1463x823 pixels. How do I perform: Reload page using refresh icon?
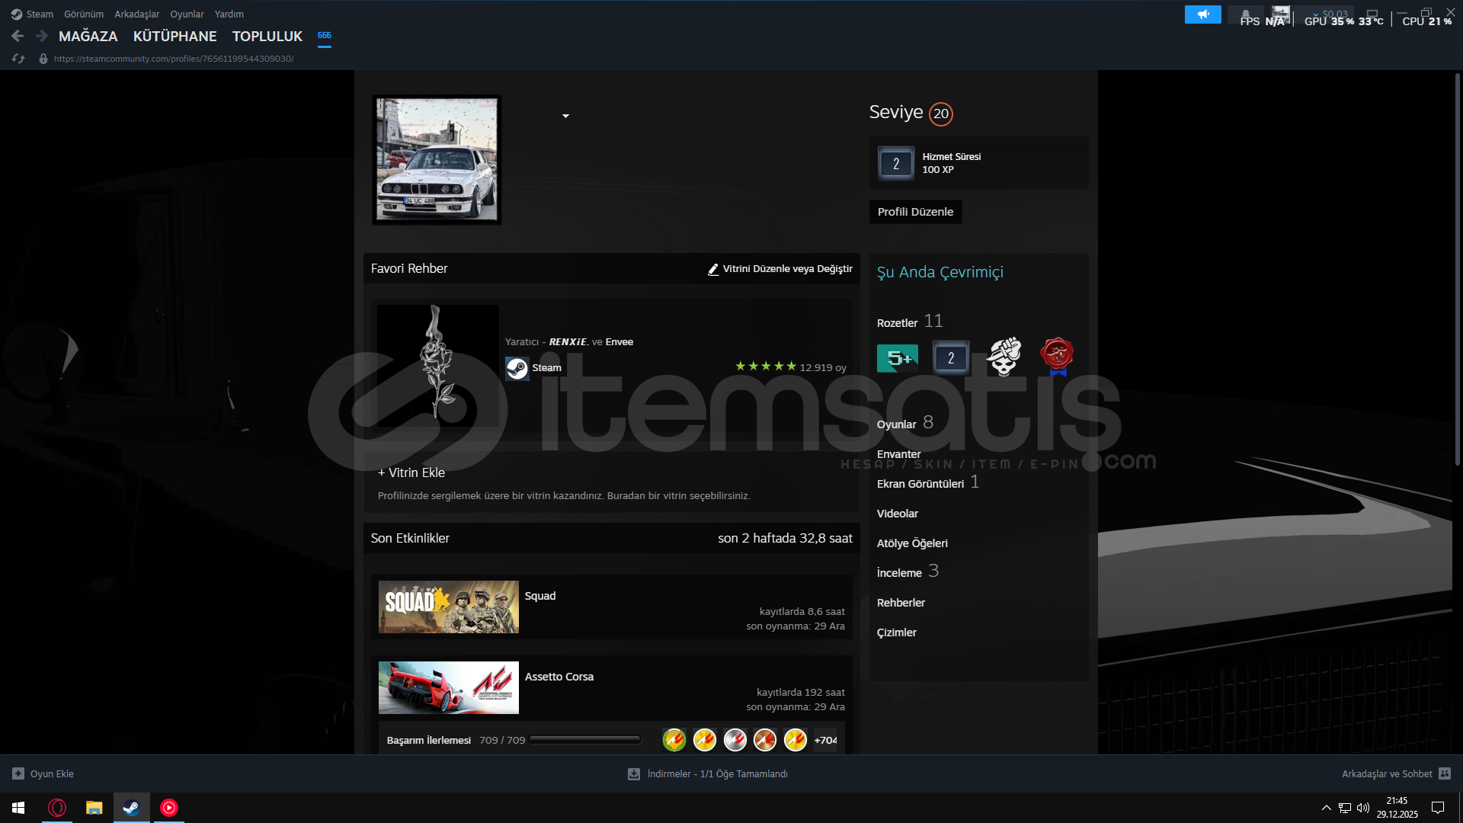click(18, 59)
